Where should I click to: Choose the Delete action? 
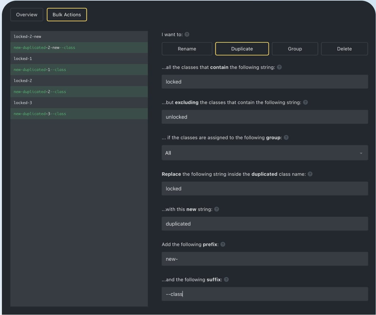pyautogui.click(x=344, y=49)
